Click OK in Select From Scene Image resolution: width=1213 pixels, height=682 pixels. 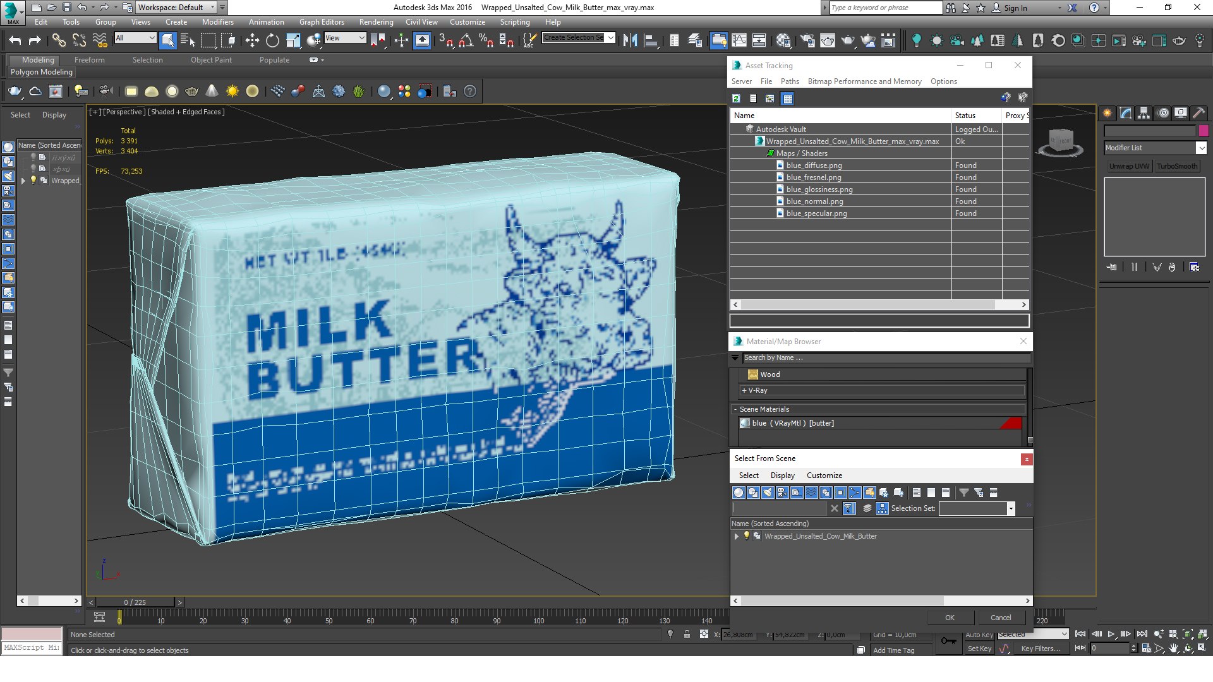950,618
